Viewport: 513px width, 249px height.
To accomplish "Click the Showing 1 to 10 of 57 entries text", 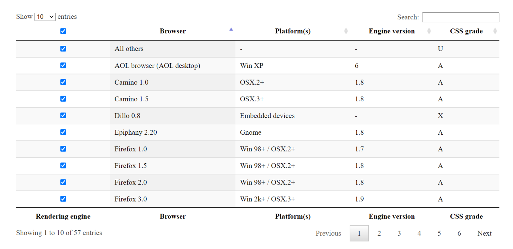I will [59, 233].
